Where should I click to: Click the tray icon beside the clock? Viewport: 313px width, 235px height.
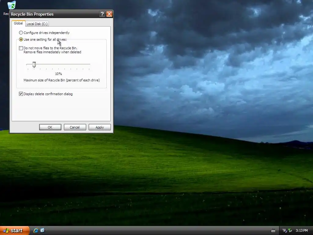pyautogui.click(x=290, y=230)
